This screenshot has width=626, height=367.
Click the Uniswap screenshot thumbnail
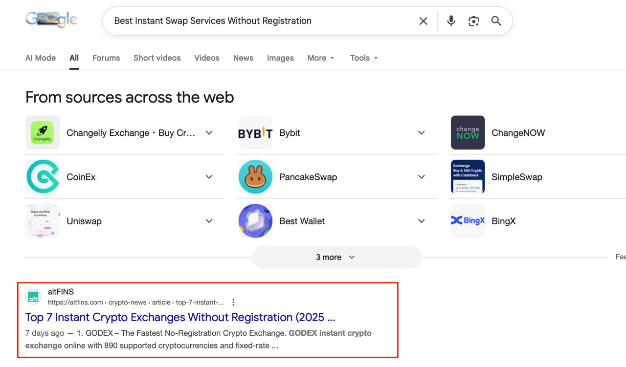click(x=43, y=221)
